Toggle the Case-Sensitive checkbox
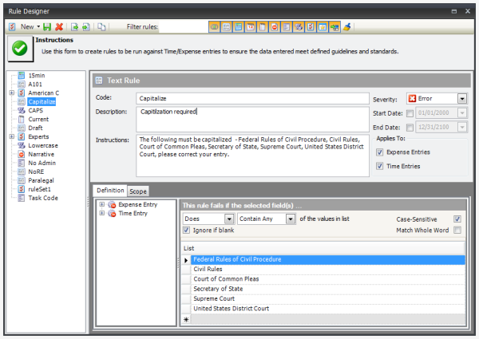Screen dimensions: 479x339 pyautogui.click(x=457, y=219)
